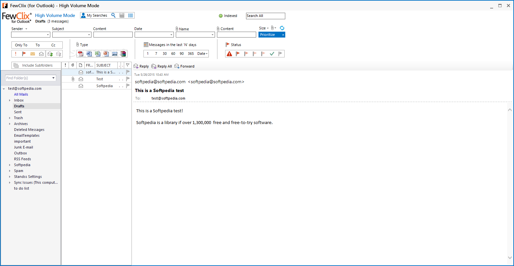Click paperclip on Test message row
The height and width of the screenshot is (266, 514).
tap(73, 79)
